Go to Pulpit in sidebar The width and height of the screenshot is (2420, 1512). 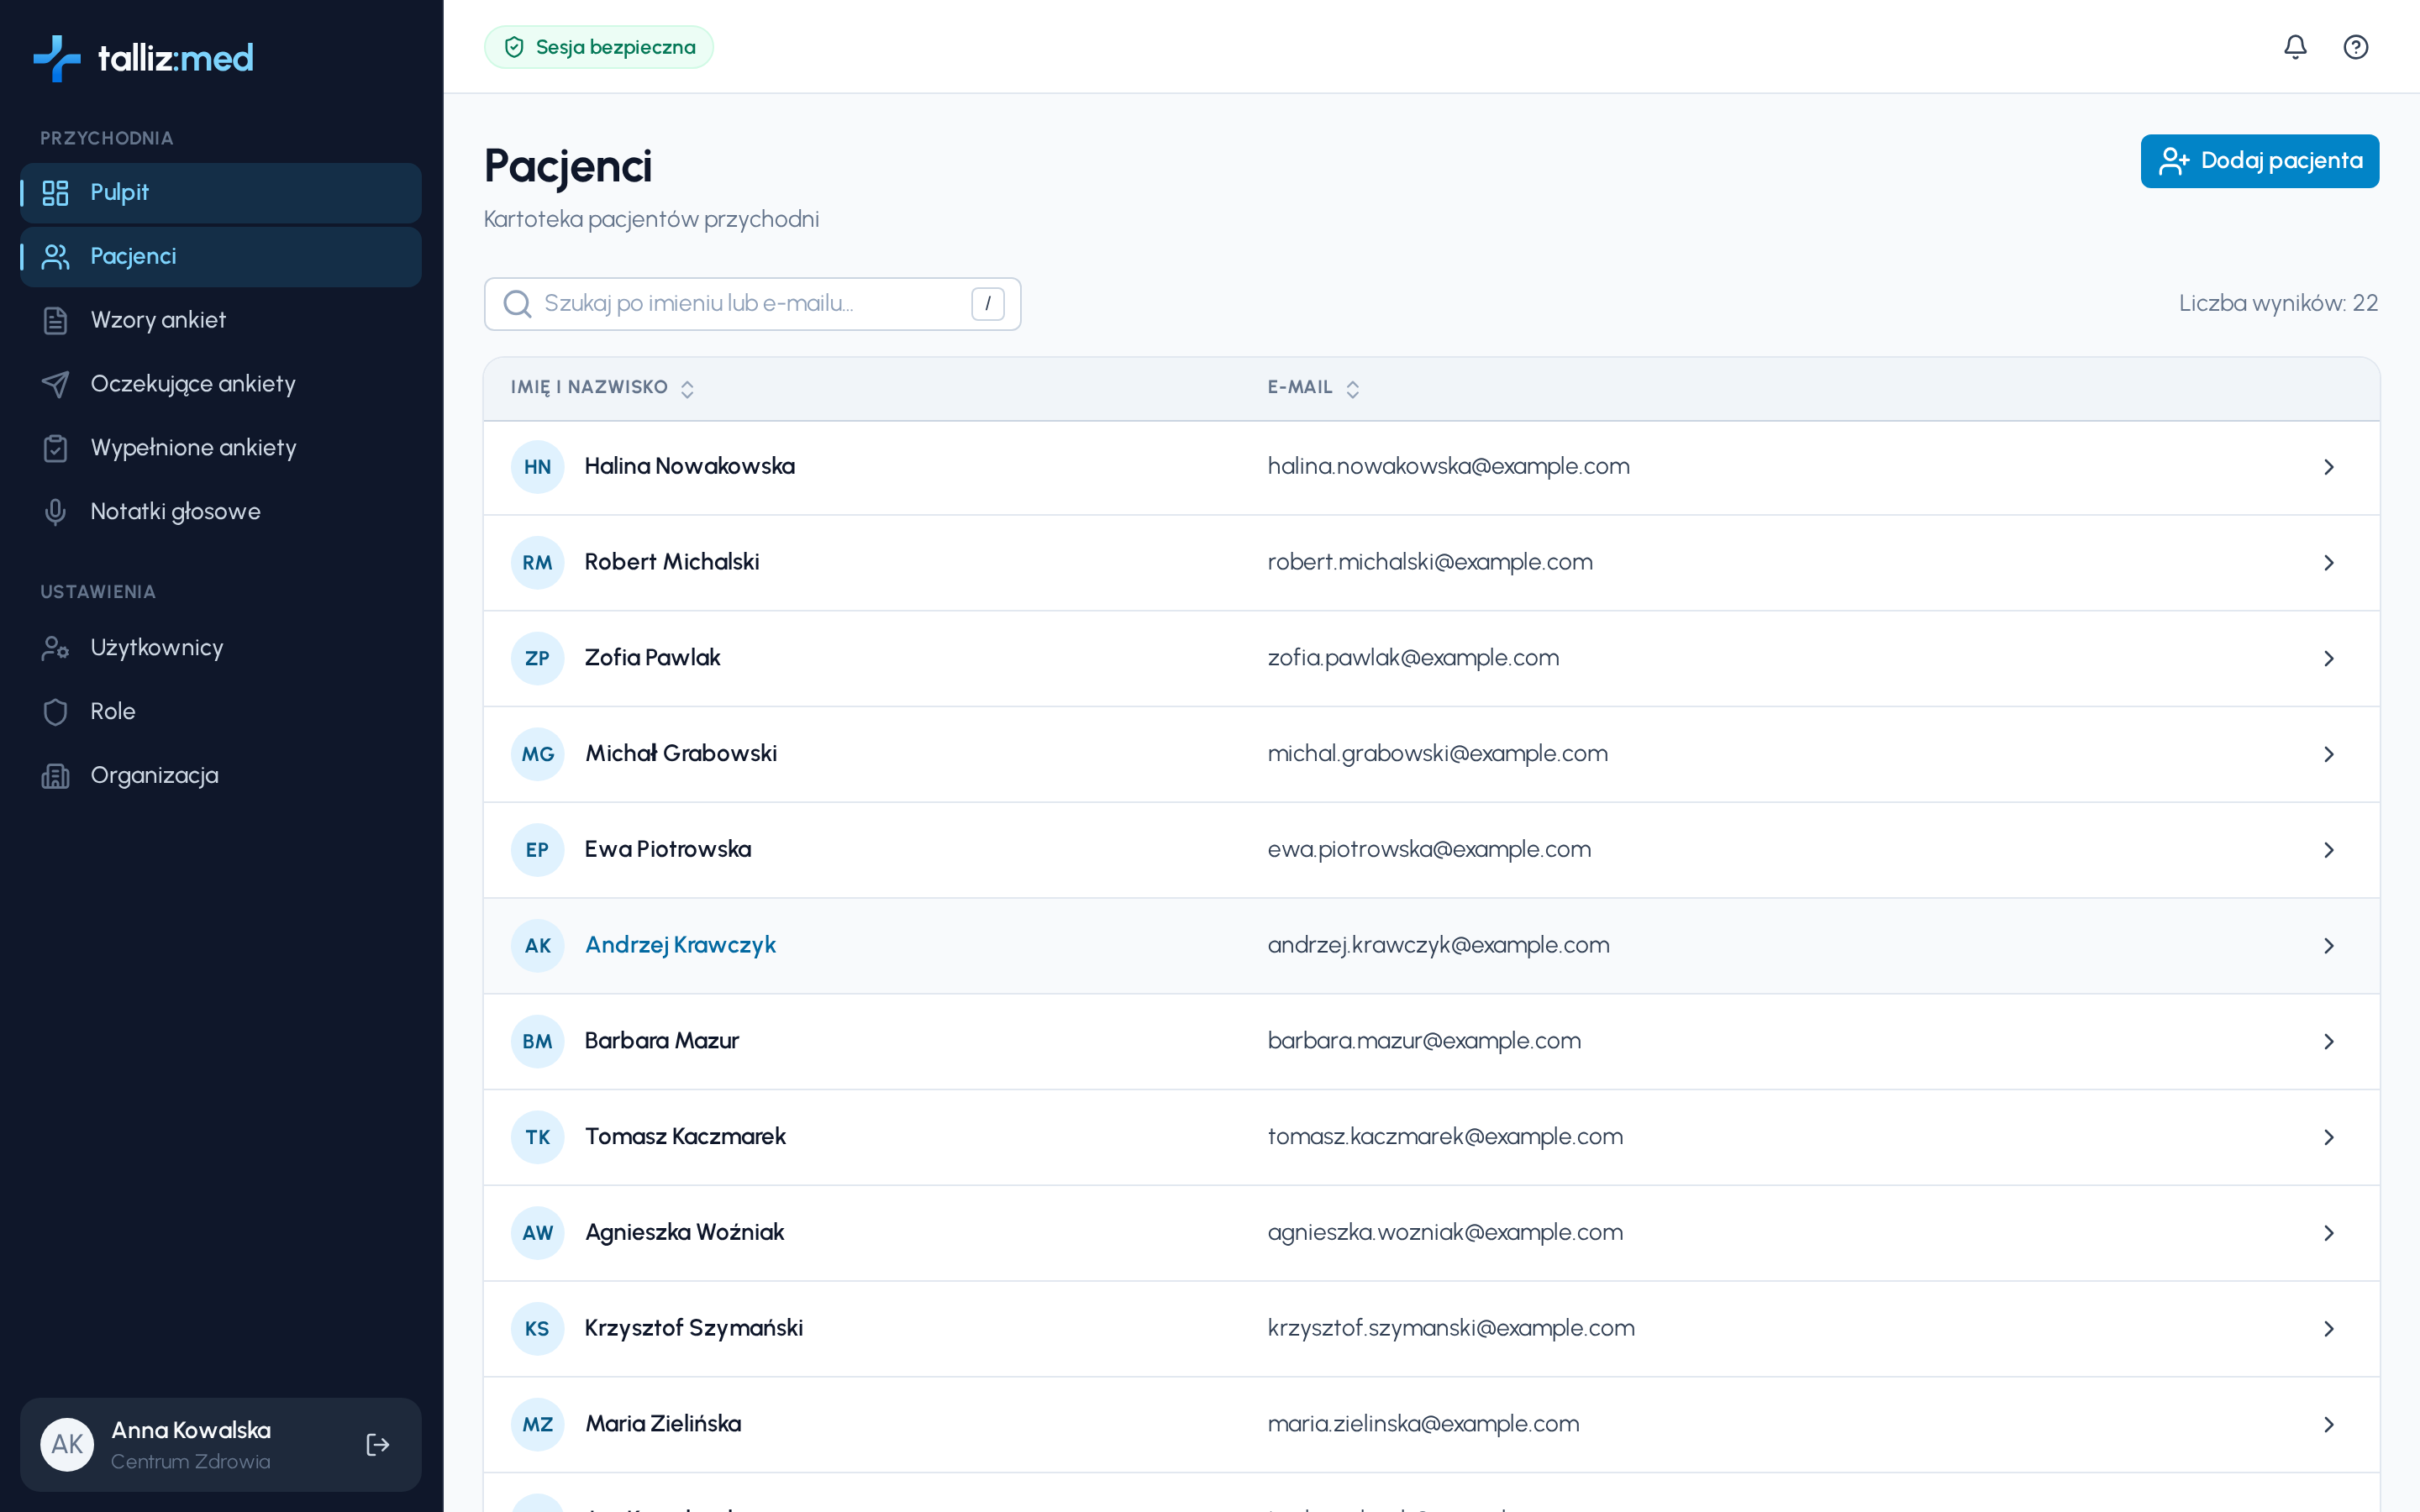click(x=220, y=192)
